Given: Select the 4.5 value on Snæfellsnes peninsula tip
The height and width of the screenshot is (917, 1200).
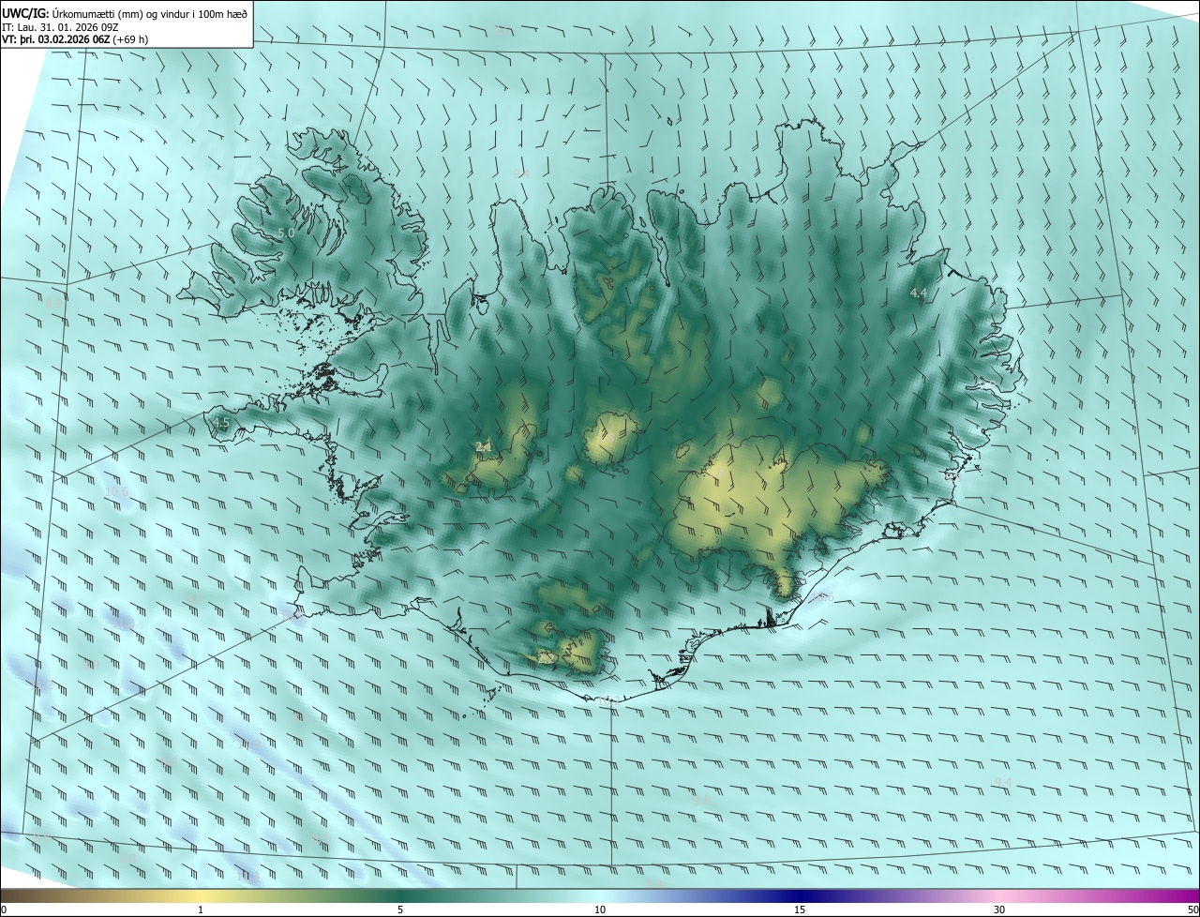Looking at the screenshot, I should coord(220,424).
